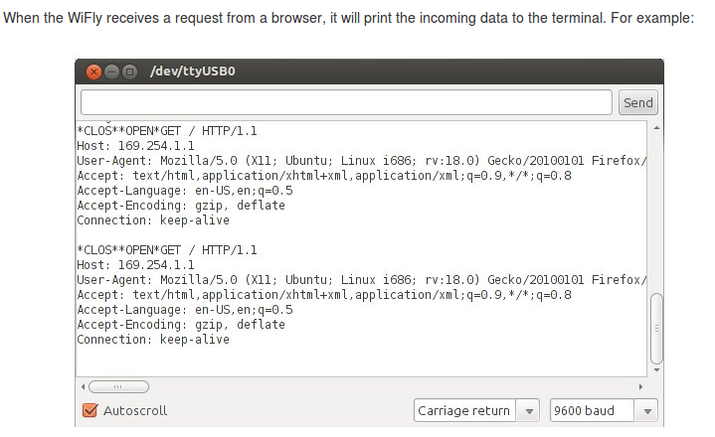Click the arrow button beside Carriage return

click(530, 410)
